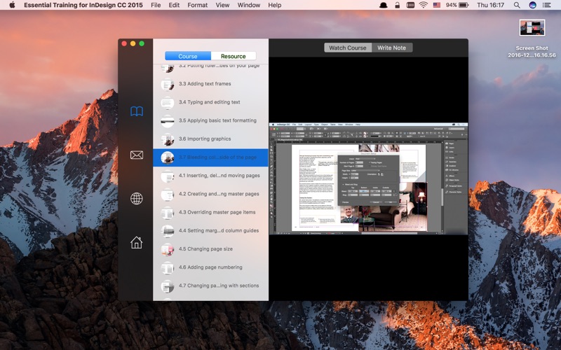Open lesson 4.6 Adding page numbering

coord(211,267)
